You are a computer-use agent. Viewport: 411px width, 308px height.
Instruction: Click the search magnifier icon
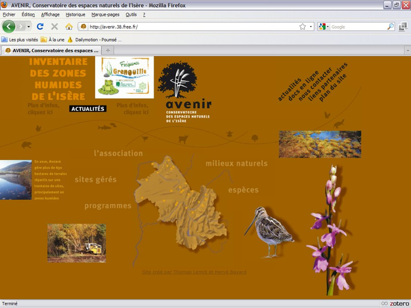point(390,27)
